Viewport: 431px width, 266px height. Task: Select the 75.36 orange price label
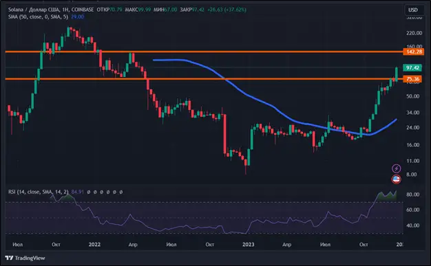tap(412, 79)
